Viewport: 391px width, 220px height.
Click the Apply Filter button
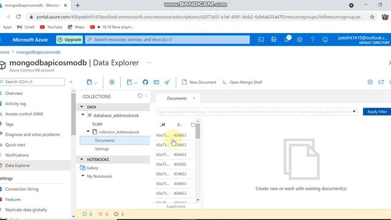377,111
